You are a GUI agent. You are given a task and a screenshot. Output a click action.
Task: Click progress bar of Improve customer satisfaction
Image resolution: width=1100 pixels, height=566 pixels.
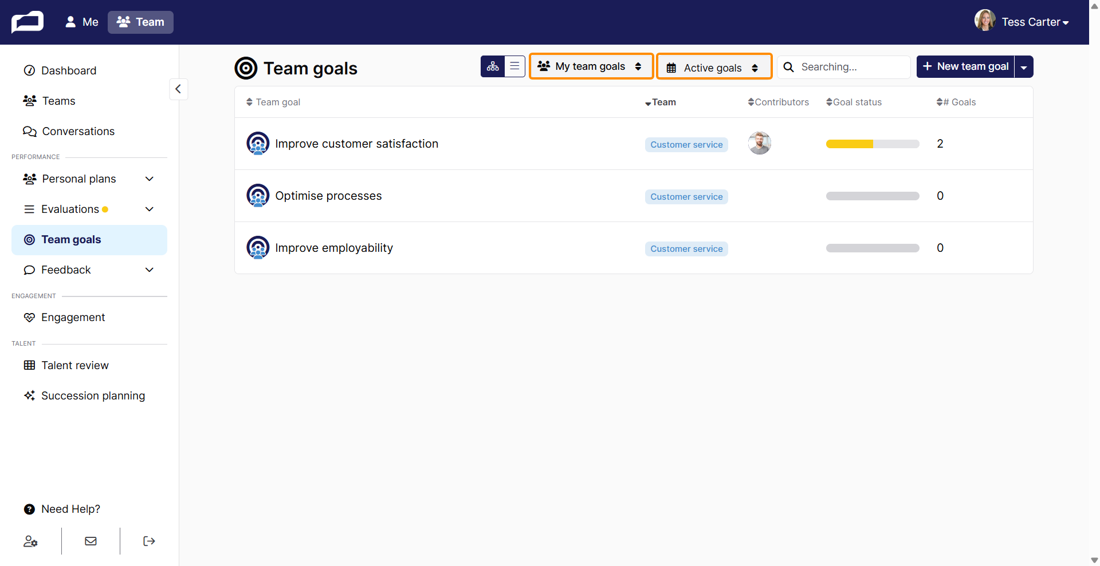(873, 144)
